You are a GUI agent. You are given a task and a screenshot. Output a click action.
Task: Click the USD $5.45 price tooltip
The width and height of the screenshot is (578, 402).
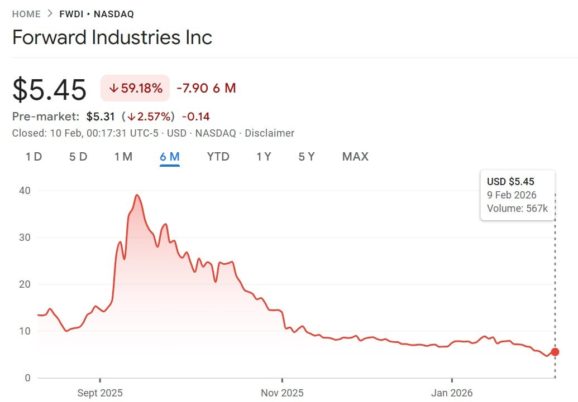tap(517, 195)
